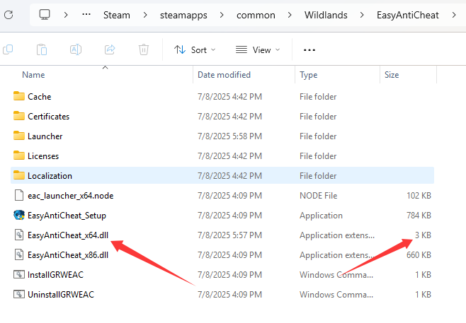Viewport: 466px width, 323px height.
Task: Select file name EasyAntiCheat_x64.dll
Action: click(68, 235)
